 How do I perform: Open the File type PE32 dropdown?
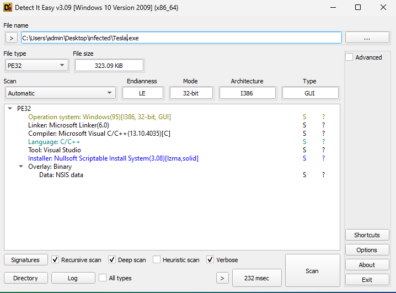coord(36,66)
